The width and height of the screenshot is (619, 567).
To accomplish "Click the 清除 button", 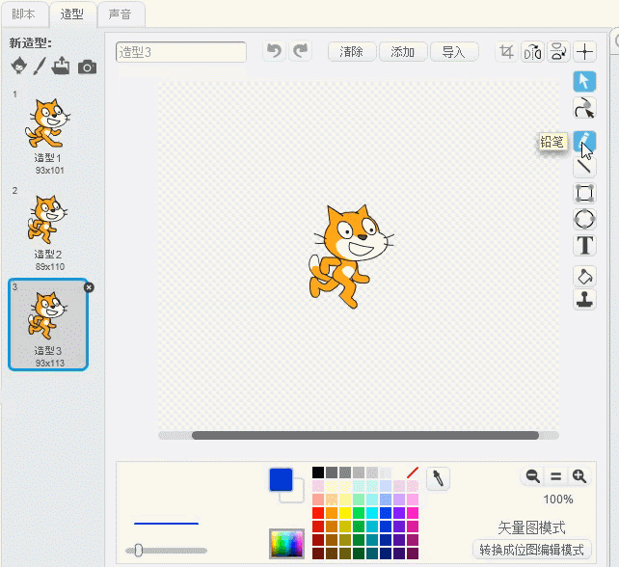I will pyautogui.click(x=351, y=52).
